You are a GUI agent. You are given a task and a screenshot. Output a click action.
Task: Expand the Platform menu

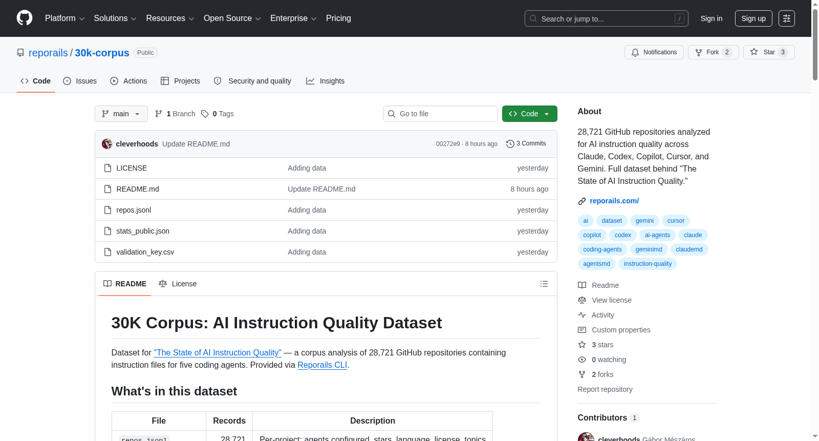pos(65,18)
